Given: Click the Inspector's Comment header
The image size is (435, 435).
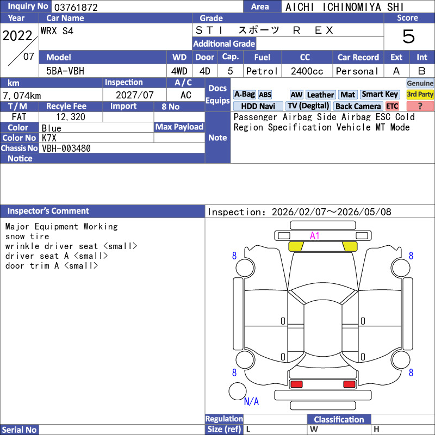Looking at the screenshot, I should (x=48, y=211).
